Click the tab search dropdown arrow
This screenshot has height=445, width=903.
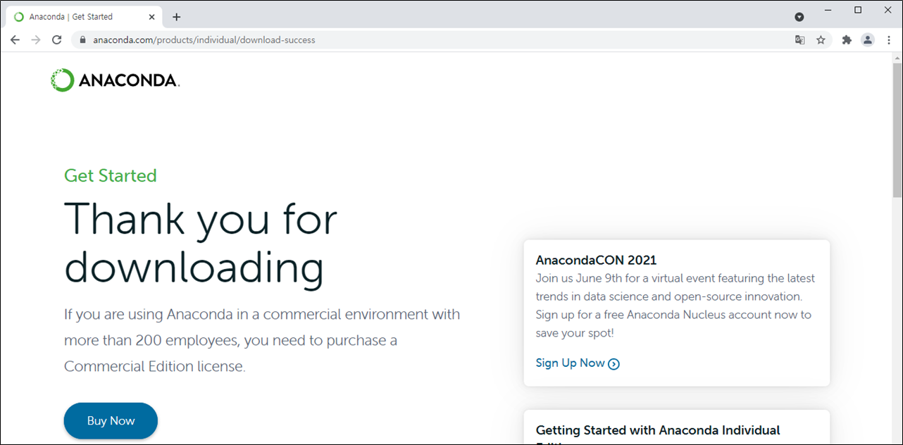(x=799, y=17)
